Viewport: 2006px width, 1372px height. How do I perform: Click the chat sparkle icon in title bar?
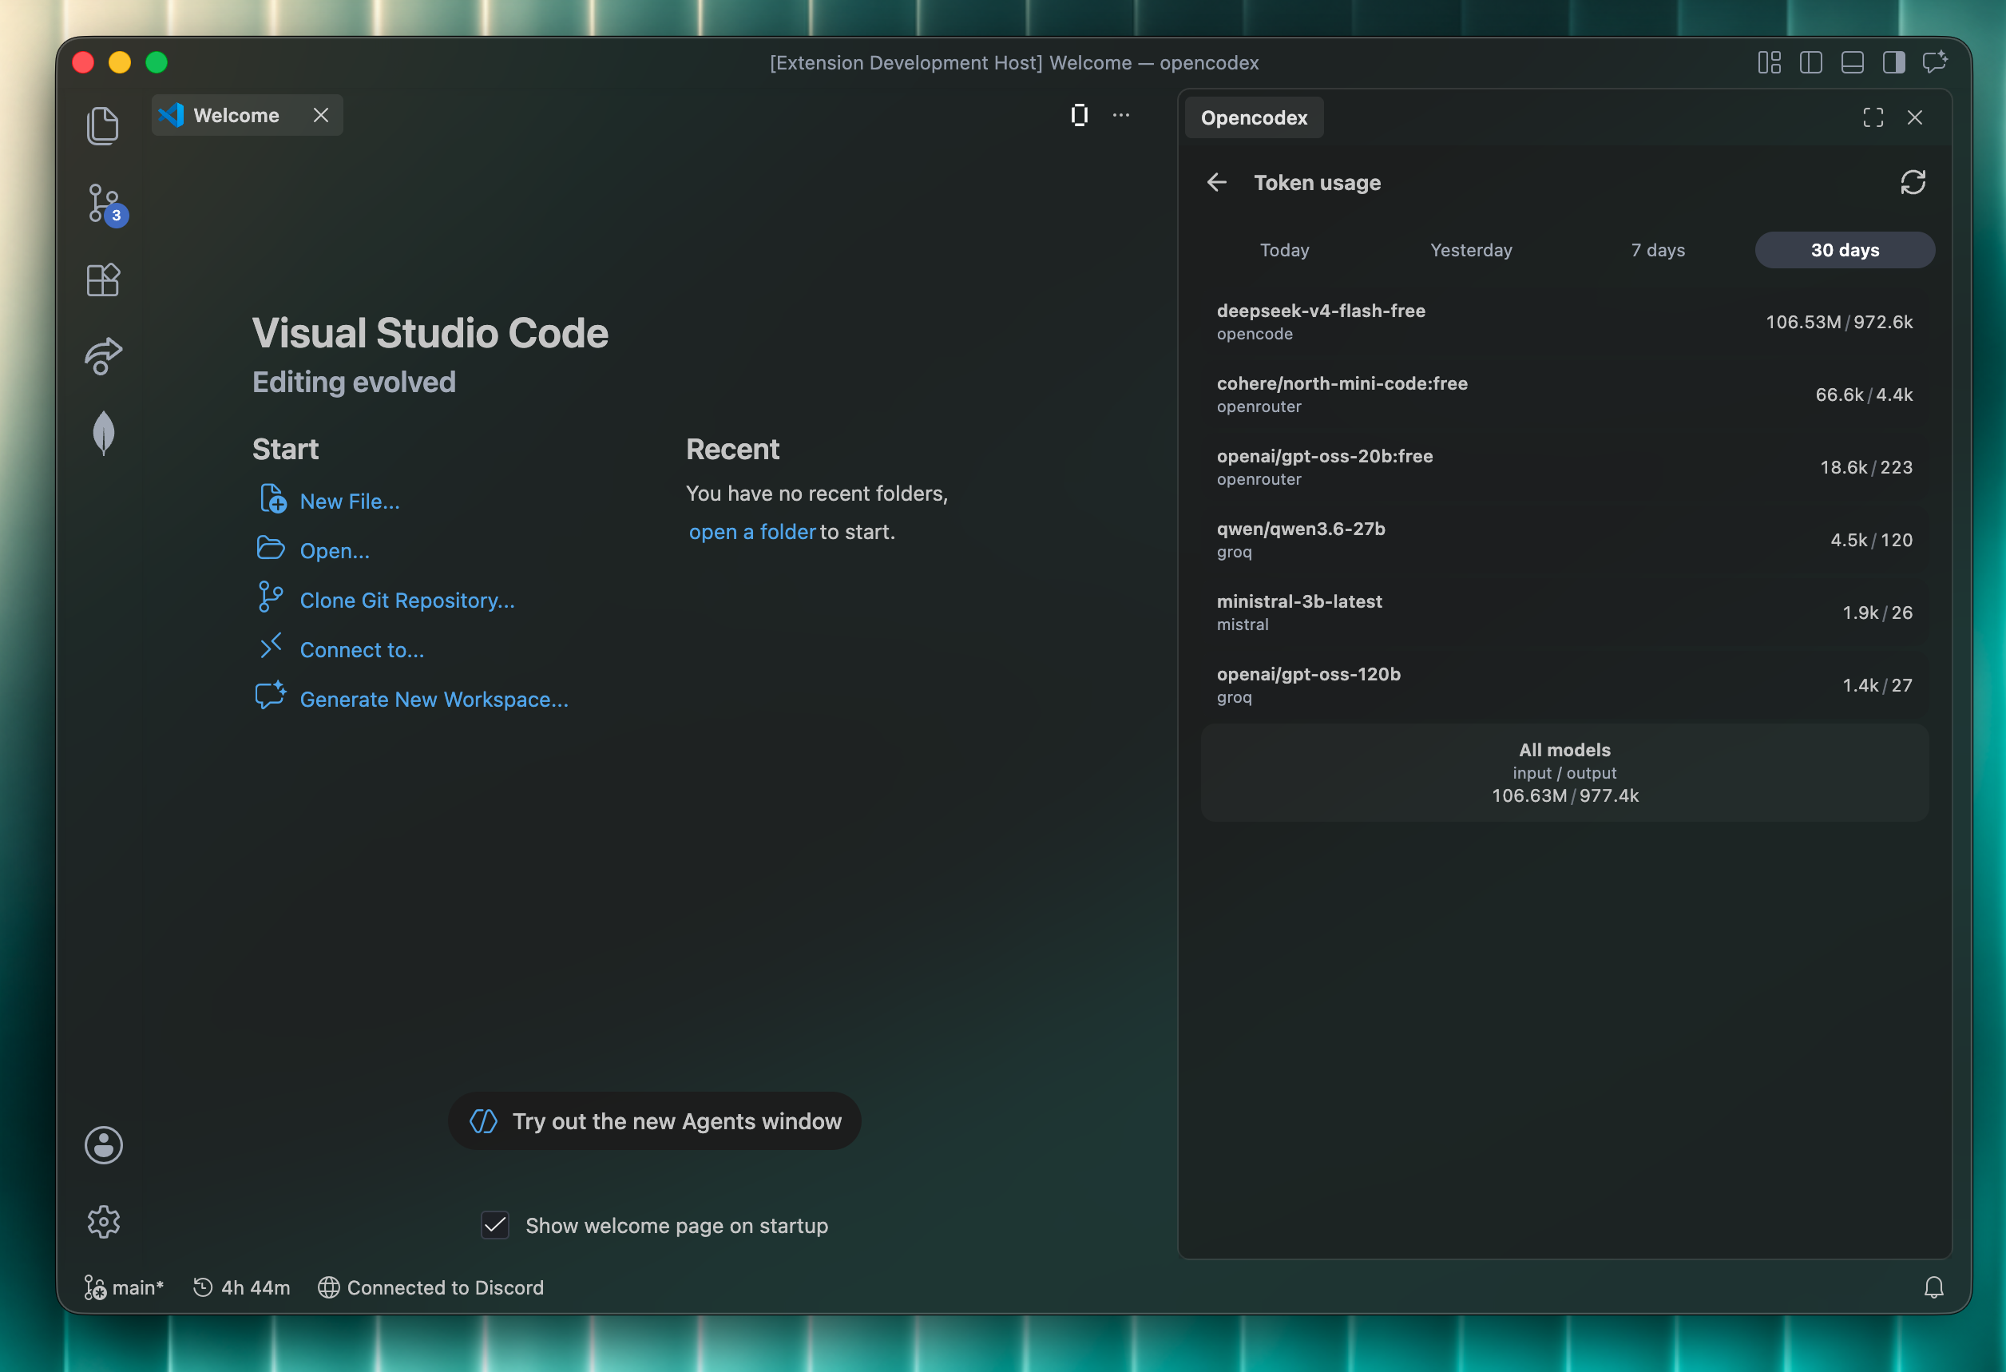(x=1935, y=62)
